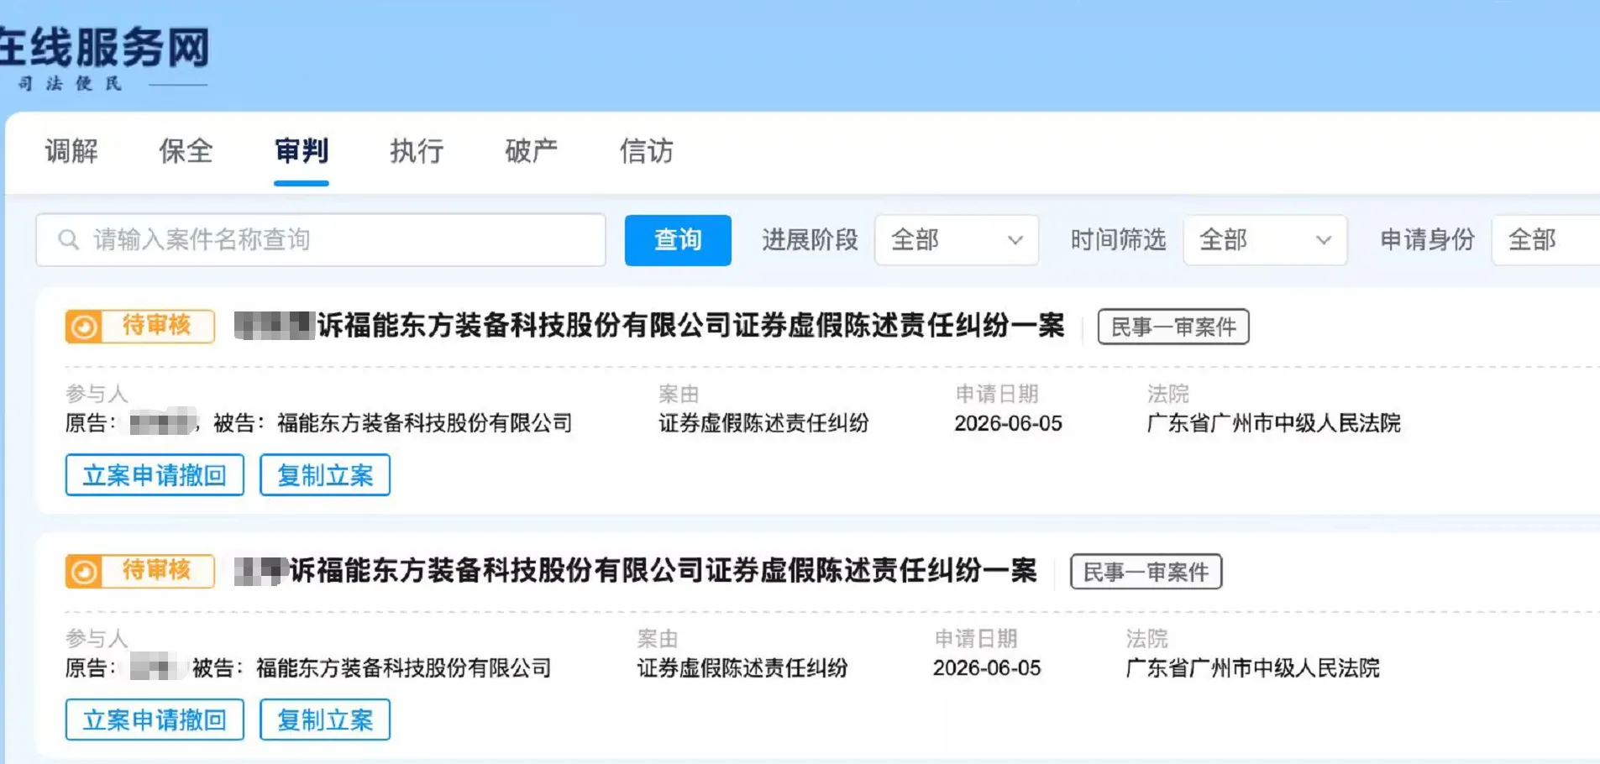
Task: Click the magnifier icon in search box
Action: pos(68,240)
